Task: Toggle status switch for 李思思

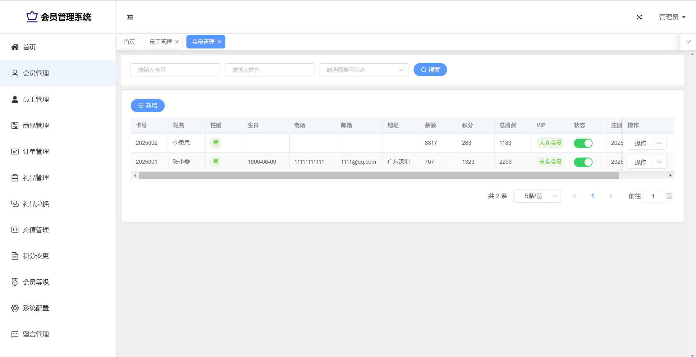Action: pos(583,143)
